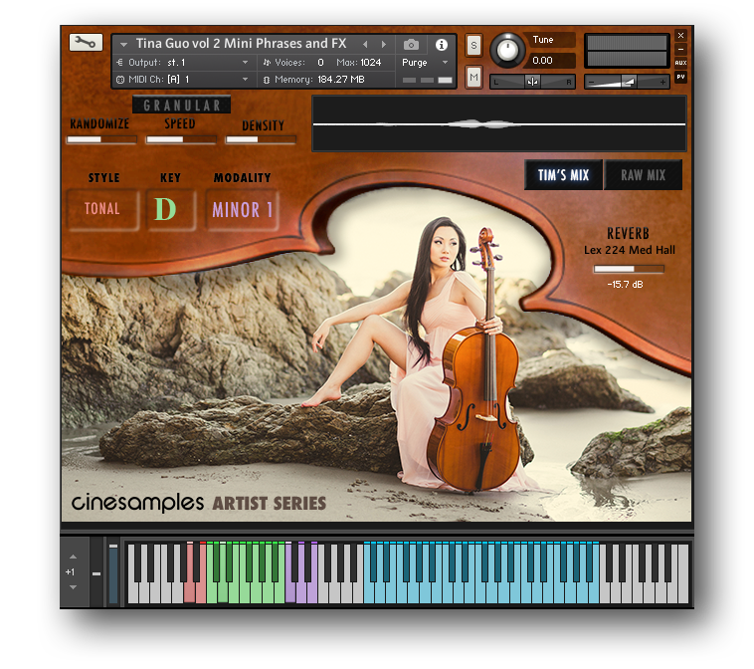Click the volume slider
754x669 pixels.
pos(627,82)
